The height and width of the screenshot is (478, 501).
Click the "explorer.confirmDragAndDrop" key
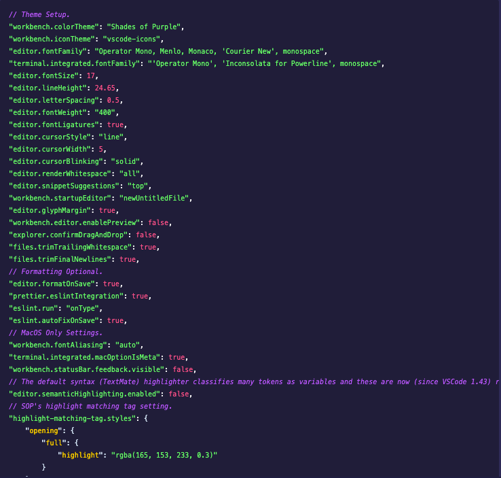coord(68,235)
